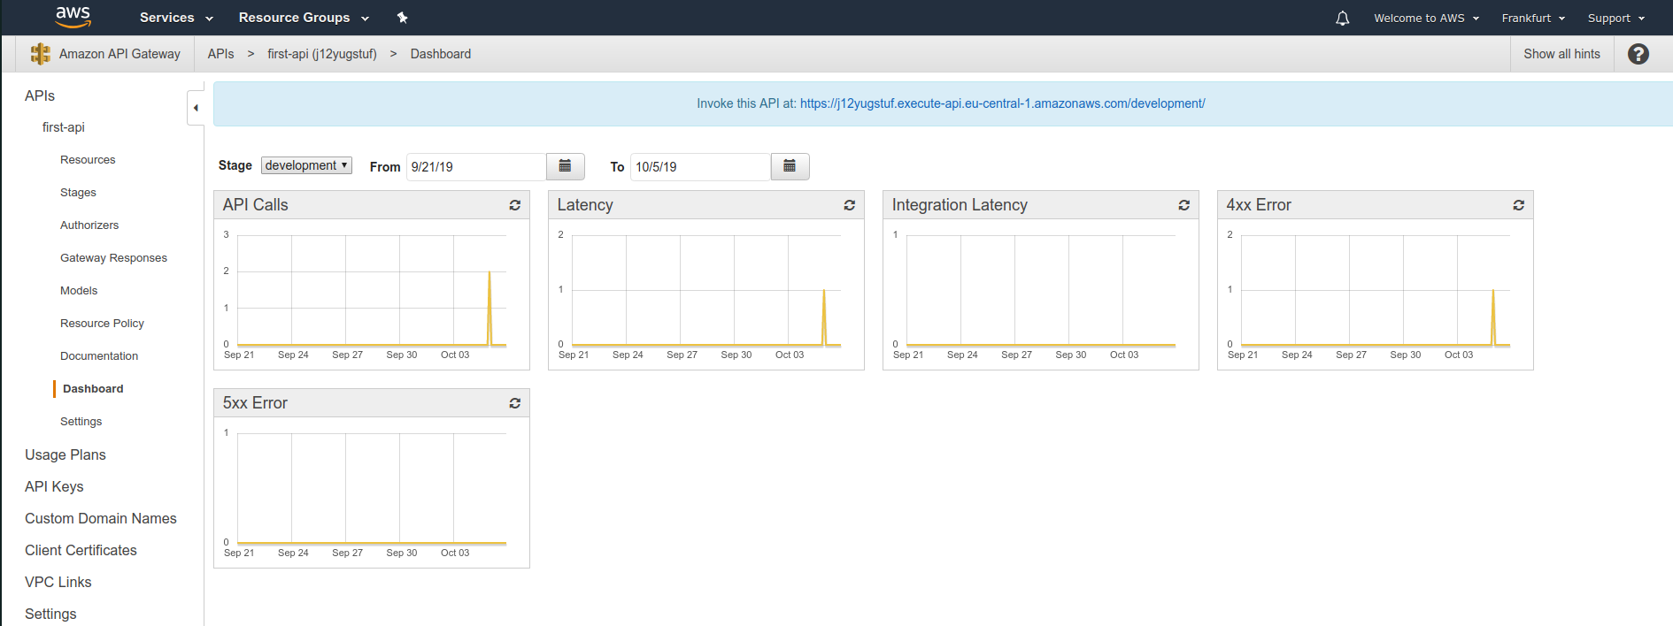Image resolution: width=1673 pixels, height=626 pixels.
Task: Open API Keys
Action: pyautogui.click(x=54, y=486)
